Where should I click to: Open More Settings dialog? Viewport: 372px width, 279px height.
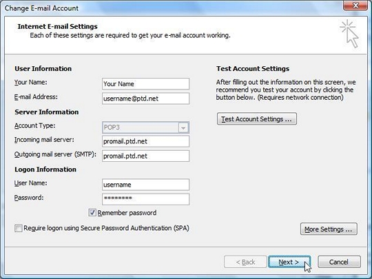tap(329, 229)
